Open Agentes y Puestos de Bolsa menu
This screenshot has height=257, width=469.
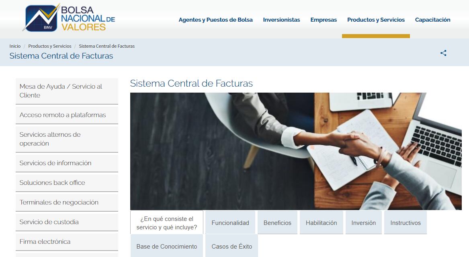215,20
